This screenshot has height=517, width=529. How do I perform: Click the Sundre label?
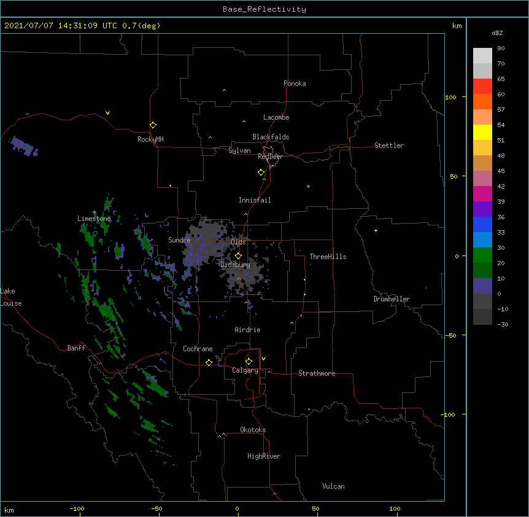pos(179,240)
